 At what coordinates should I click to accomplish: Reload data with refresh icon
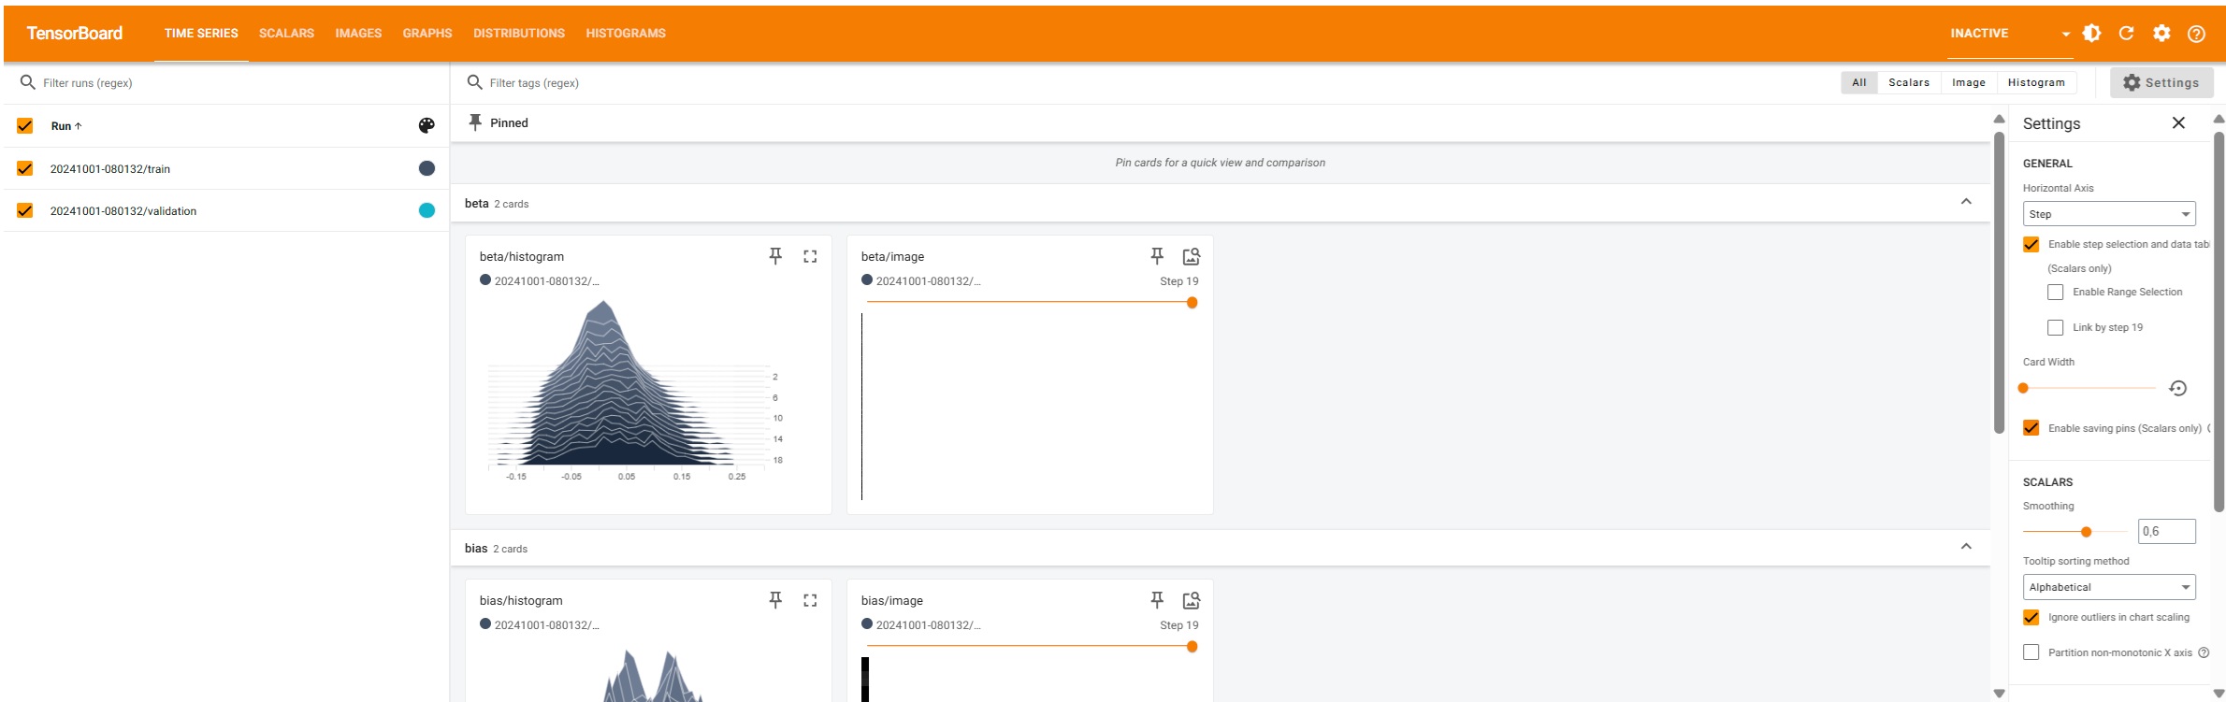pyautogui.click(x=2126, y=34)
